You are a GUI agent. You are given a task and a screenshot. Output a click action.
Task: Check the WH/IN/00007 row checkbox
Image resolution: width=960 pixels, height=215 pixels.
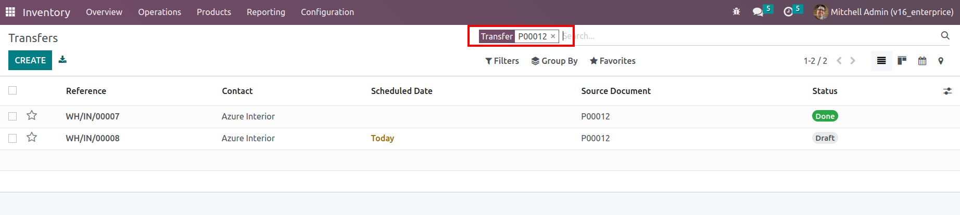click(12, 116)
